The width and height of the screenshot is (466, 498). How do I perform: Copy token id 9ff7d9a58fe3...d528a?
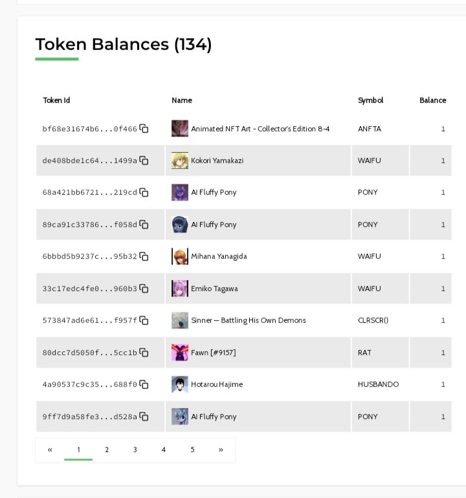[144, 417]
